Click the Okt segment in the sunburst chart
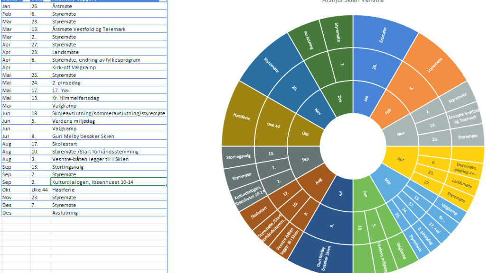This screenshot has width=489, height=273. (305, 134)
